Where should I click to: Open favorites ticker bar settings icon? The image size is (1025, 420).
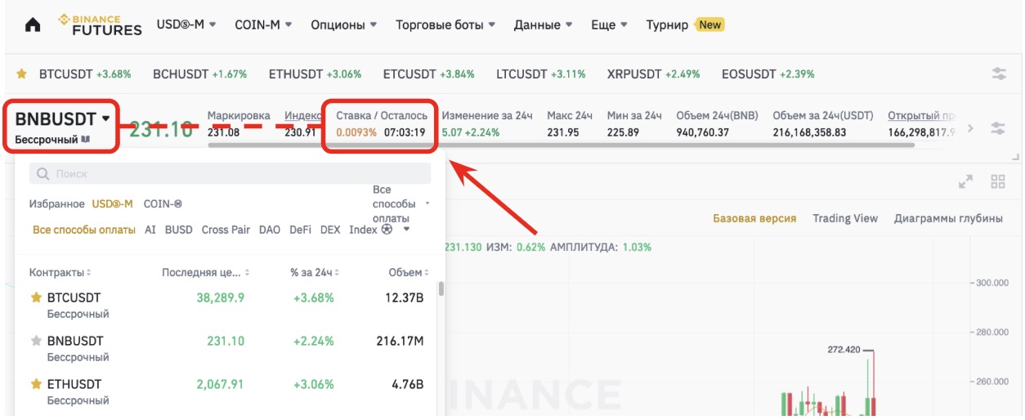(999, 74)
